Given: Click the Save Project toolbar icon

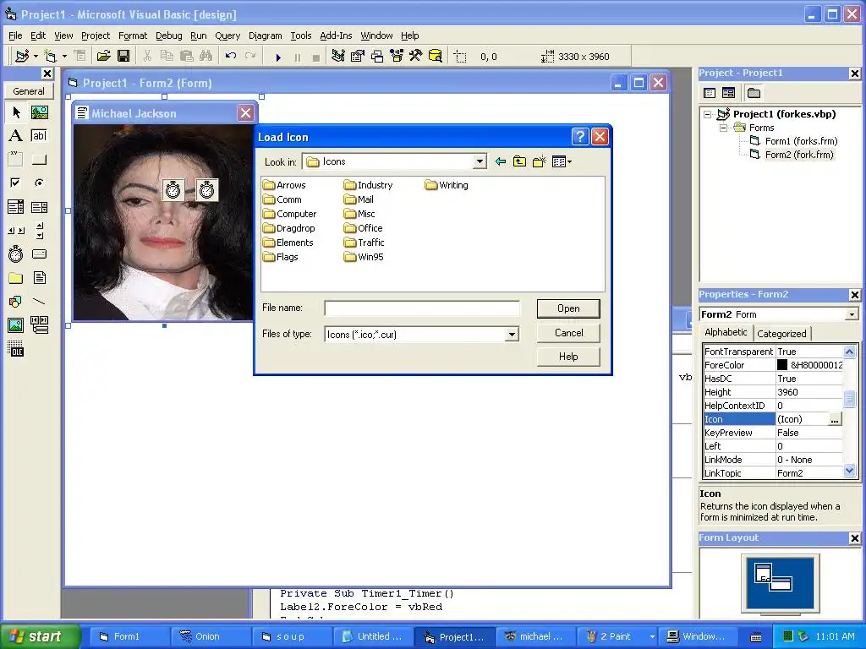Looking at the screenshot, I should point(123,56).
